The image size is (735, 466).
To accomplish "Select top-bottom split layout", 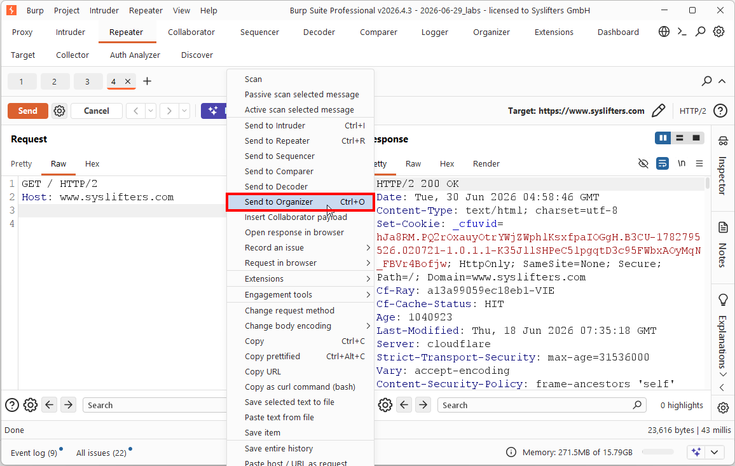I will click(x=679, y=138).
